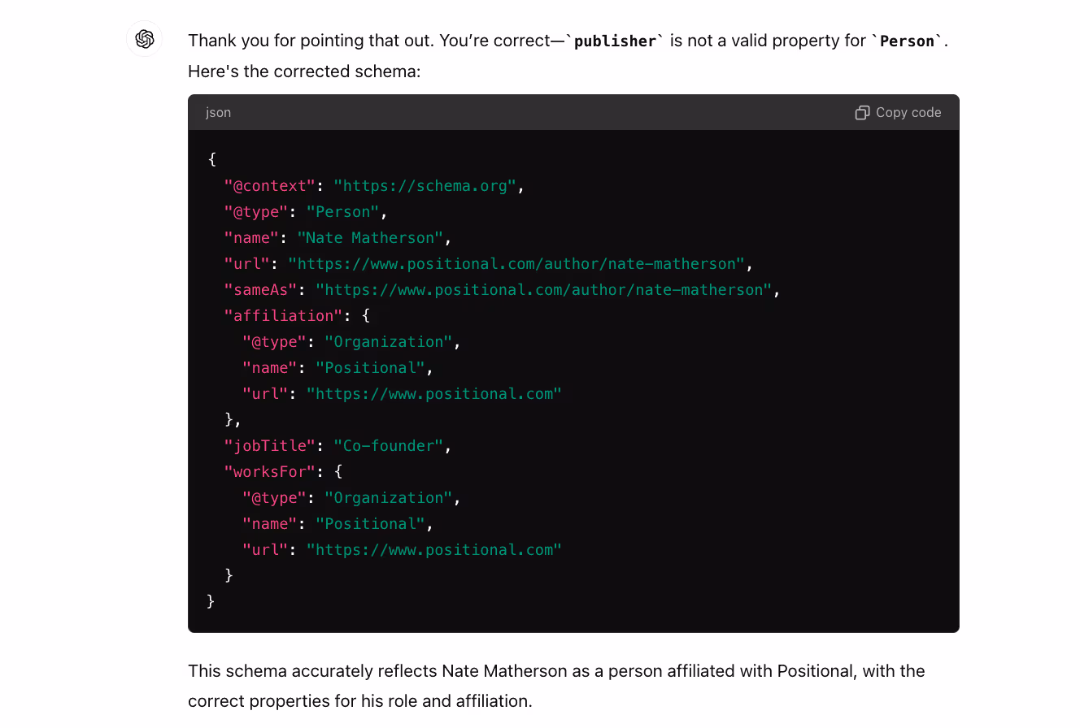The height and width of the screenshot is (728, 1080).
Task: Click the Copy code button
Action: pyautogui.click(x=898, y=113)
